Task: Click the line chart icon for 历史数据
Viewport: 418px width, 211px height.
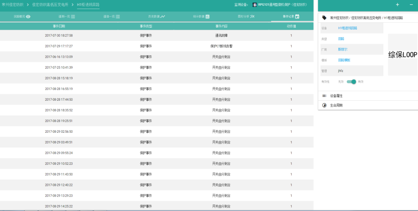Action: click(163, 17)
